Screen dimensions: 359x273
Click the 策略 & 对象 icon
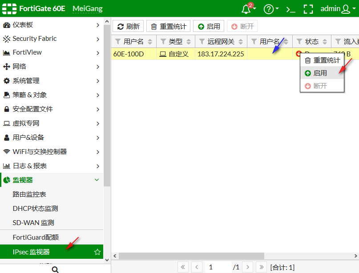point(7,95)
